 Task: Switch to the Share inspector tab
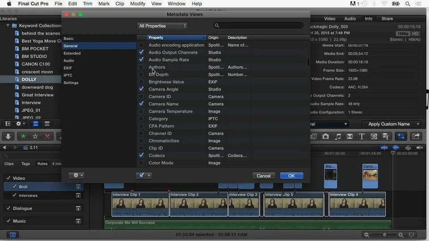387,19
